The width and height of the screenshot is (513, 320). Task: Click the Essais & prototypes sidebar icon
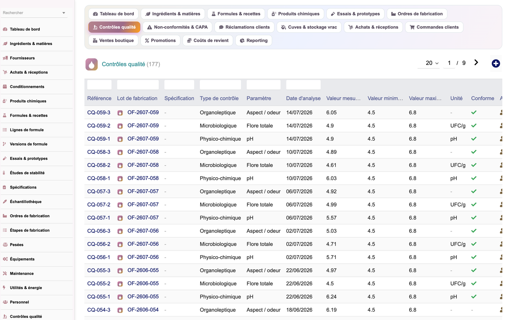(x=5, y=158)
